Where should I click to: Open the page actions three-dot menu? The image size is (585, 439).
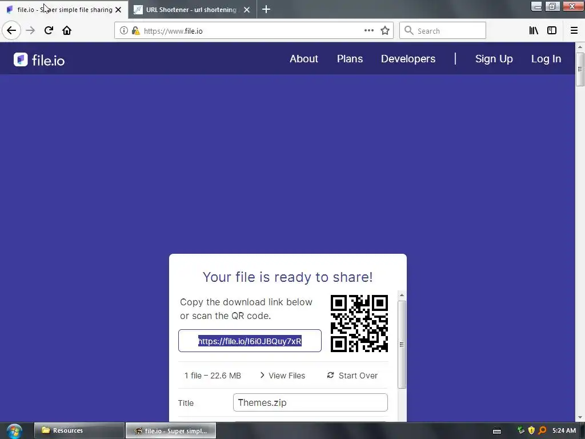368,31
